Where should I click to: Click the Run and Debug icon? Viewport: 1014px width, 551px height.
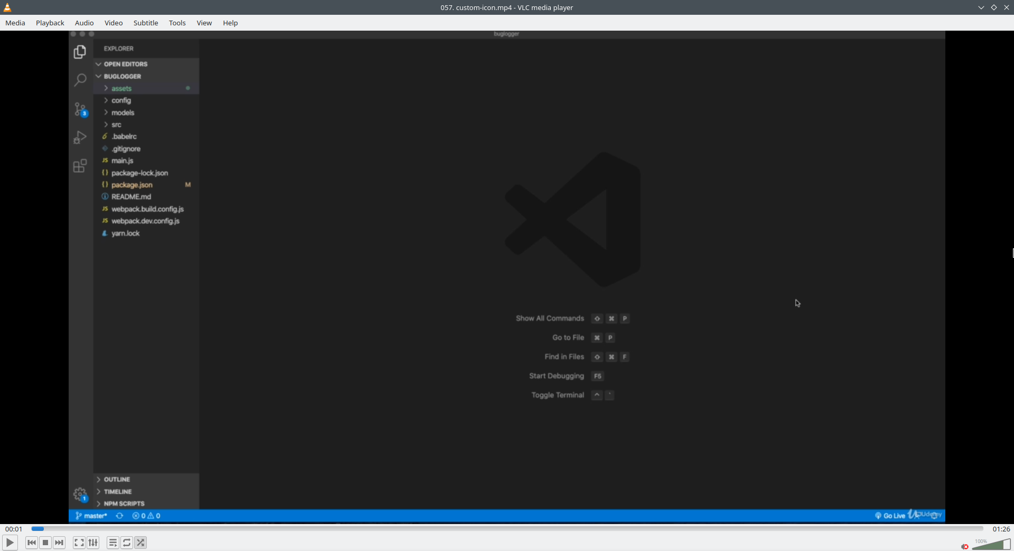(x=80, y=137)
